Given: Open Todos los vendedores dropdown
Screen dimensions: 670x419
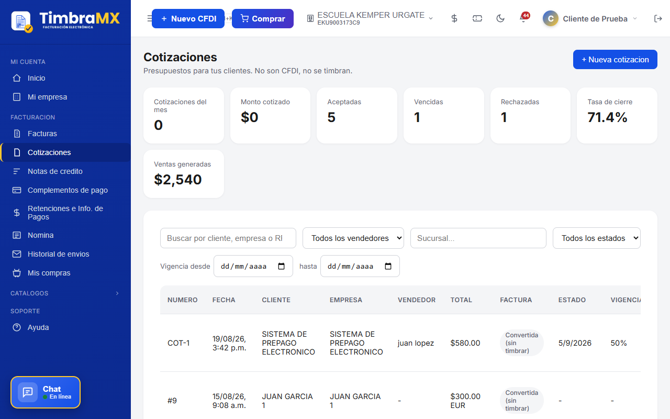Looking at the screenshot, I should (x=353, y=238).
